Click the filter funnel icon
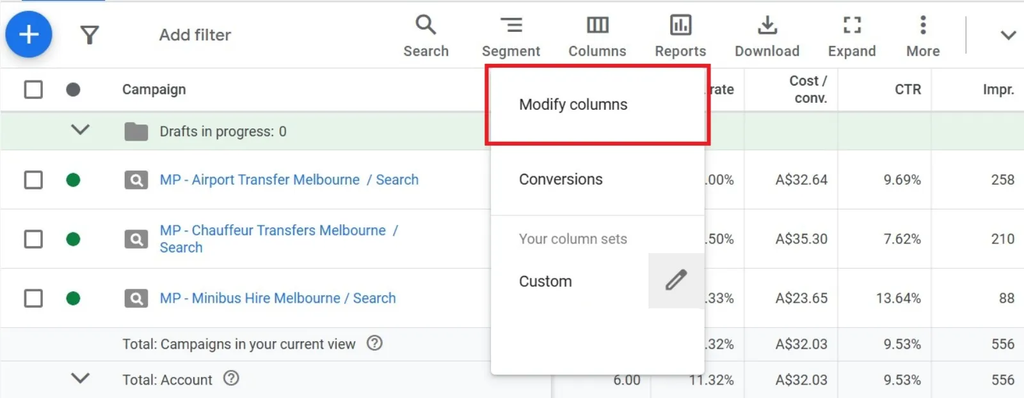The height and width of the screenshot is (398, 1024). point(90,34)
